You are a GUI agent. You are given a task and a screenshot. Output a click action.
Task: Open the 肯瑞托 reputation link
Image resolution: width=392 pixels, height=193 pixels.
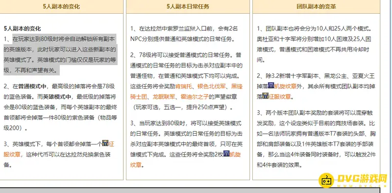point(183,86)
